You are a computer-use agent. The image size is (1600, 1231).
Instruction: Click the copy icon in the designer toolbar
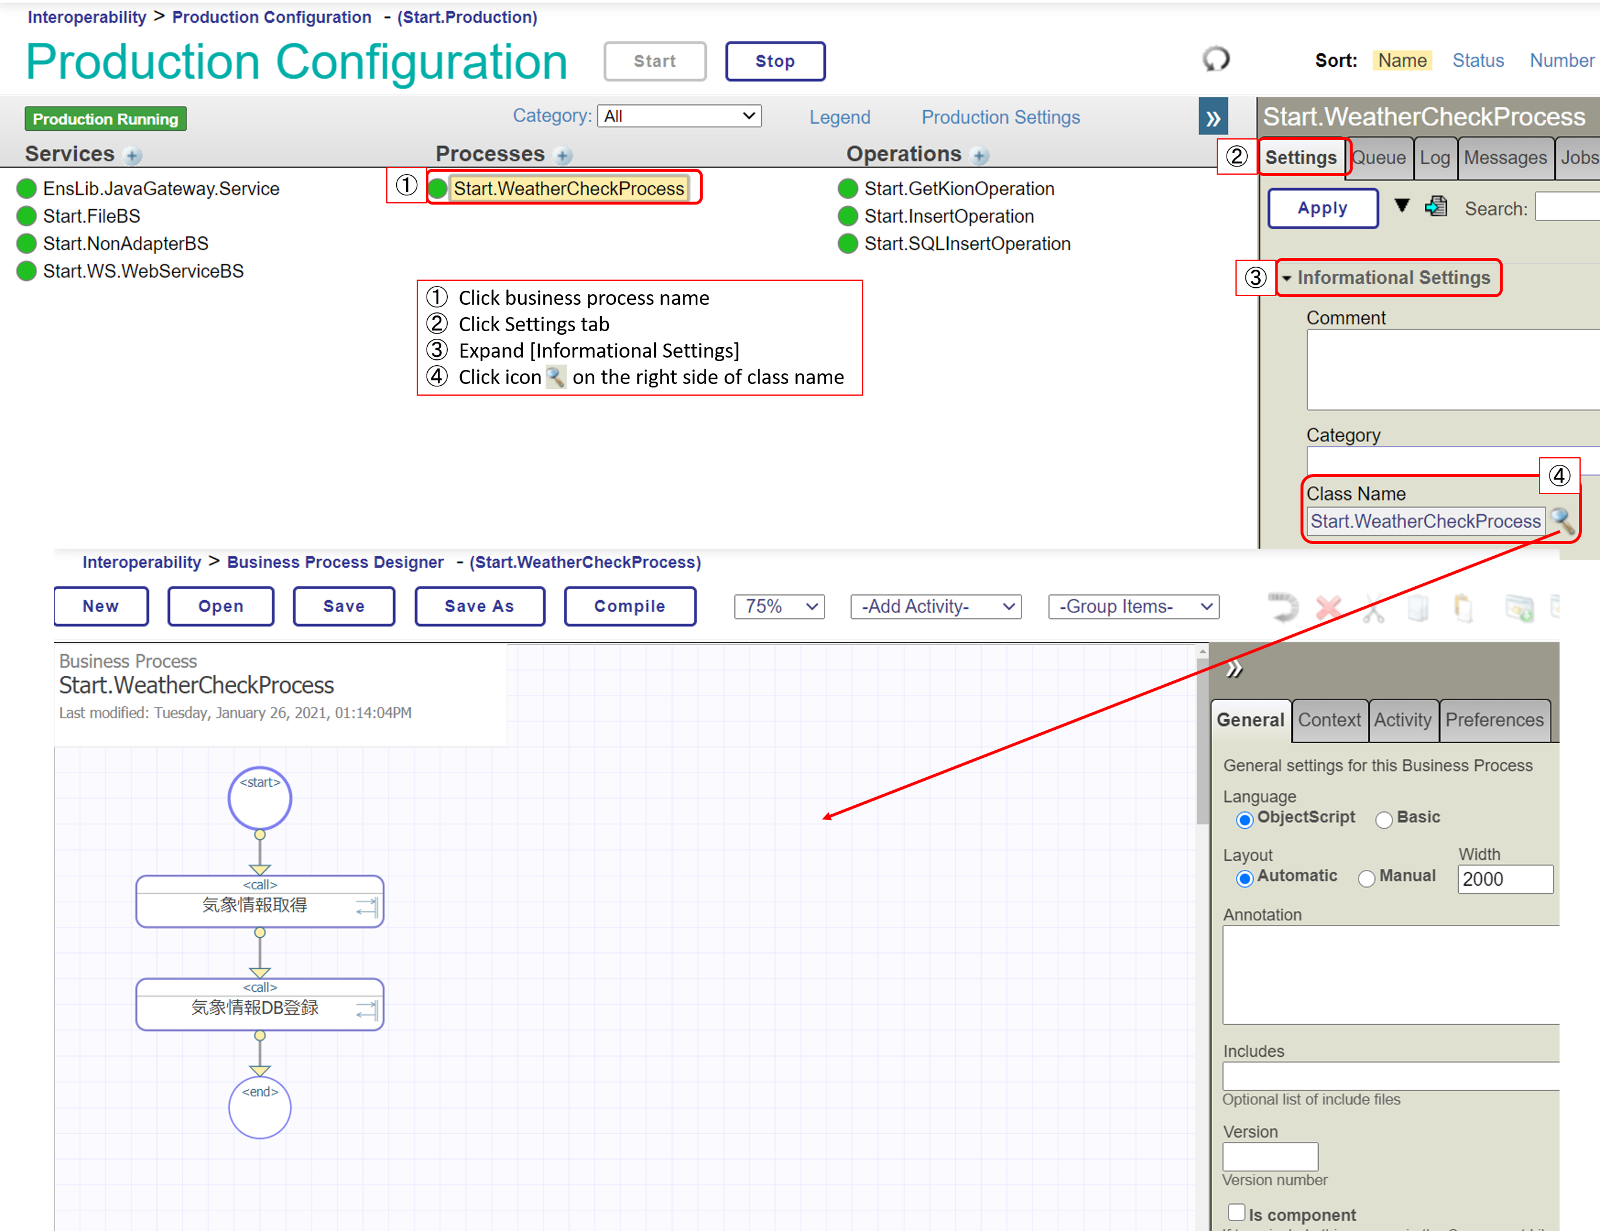[1418, 607]
